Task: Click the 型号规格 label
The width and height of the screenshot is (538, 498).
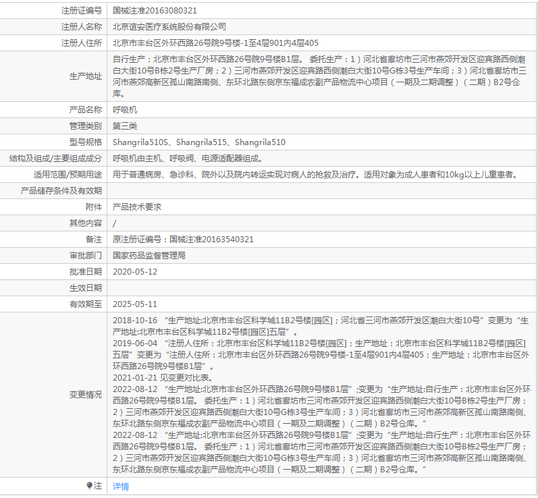Action: tap(86, 142)
